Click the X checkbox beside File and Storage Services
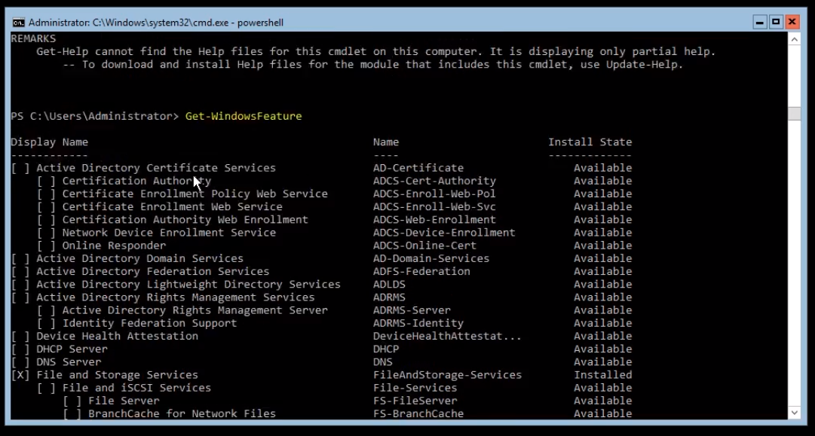 (x=20, y=375)
